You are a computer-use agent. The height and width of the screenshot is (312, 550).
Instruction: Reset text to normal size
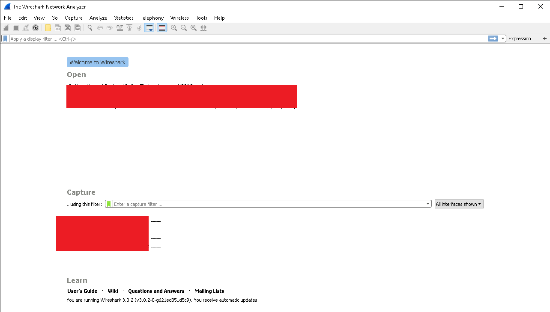(x=194, y=28)
